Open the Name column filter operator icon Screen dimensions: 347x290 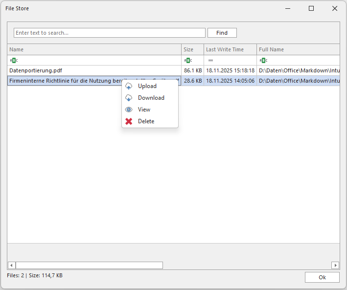(x=14, y=60)
